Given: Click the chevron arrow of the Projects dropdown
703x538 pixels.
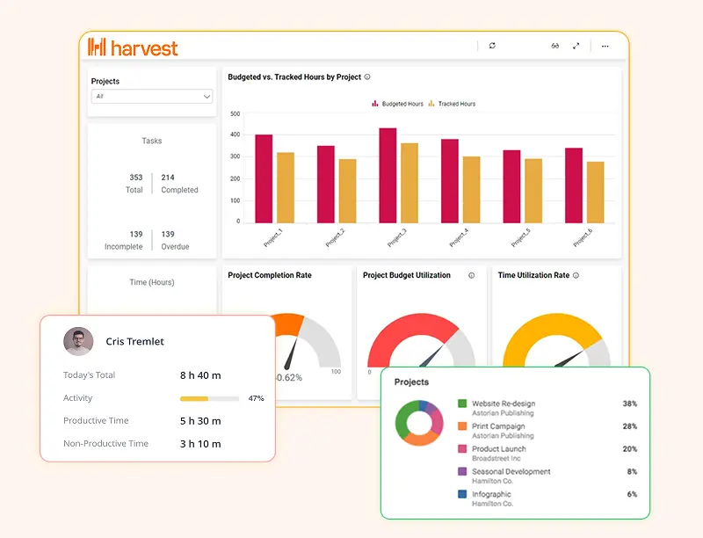Looking at the screenshot, I should tap(207, 96).
